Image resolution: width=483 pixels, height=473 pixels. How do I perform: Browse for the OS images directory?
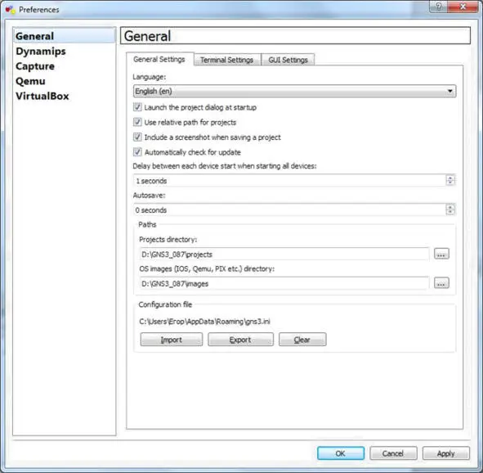pos(441,283)
